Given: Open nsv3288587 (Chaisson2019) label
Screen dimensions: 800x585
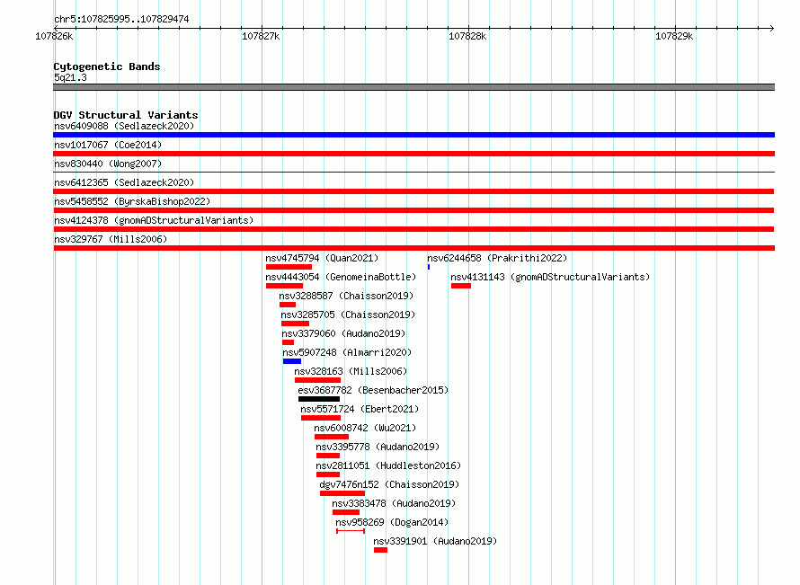Looking at the screenshot, I should [x=346, y=296].
